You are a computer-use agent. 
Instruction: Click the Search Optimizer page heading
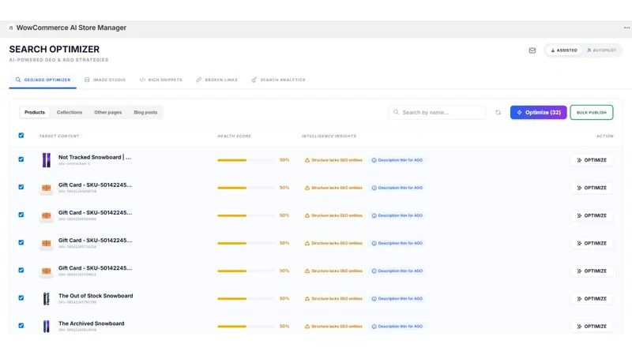(x=54, y=49)
